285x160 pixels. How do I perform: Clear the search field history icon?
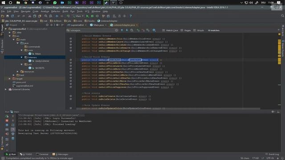coord(116,30)
